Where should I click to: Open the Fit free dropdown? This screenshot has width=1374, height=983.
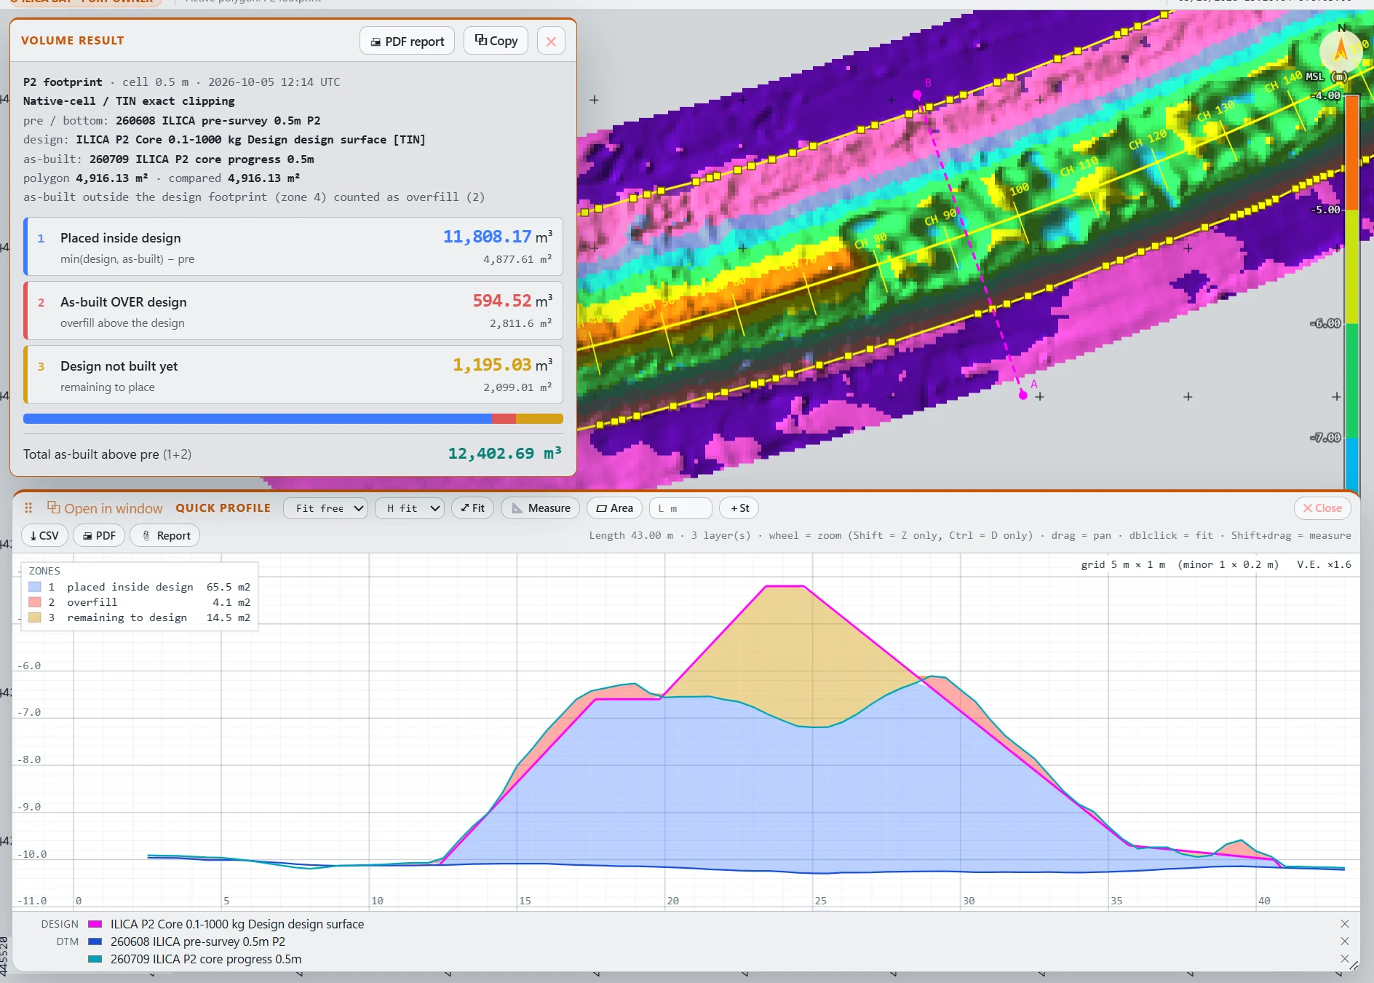click(x=325, y=508)
